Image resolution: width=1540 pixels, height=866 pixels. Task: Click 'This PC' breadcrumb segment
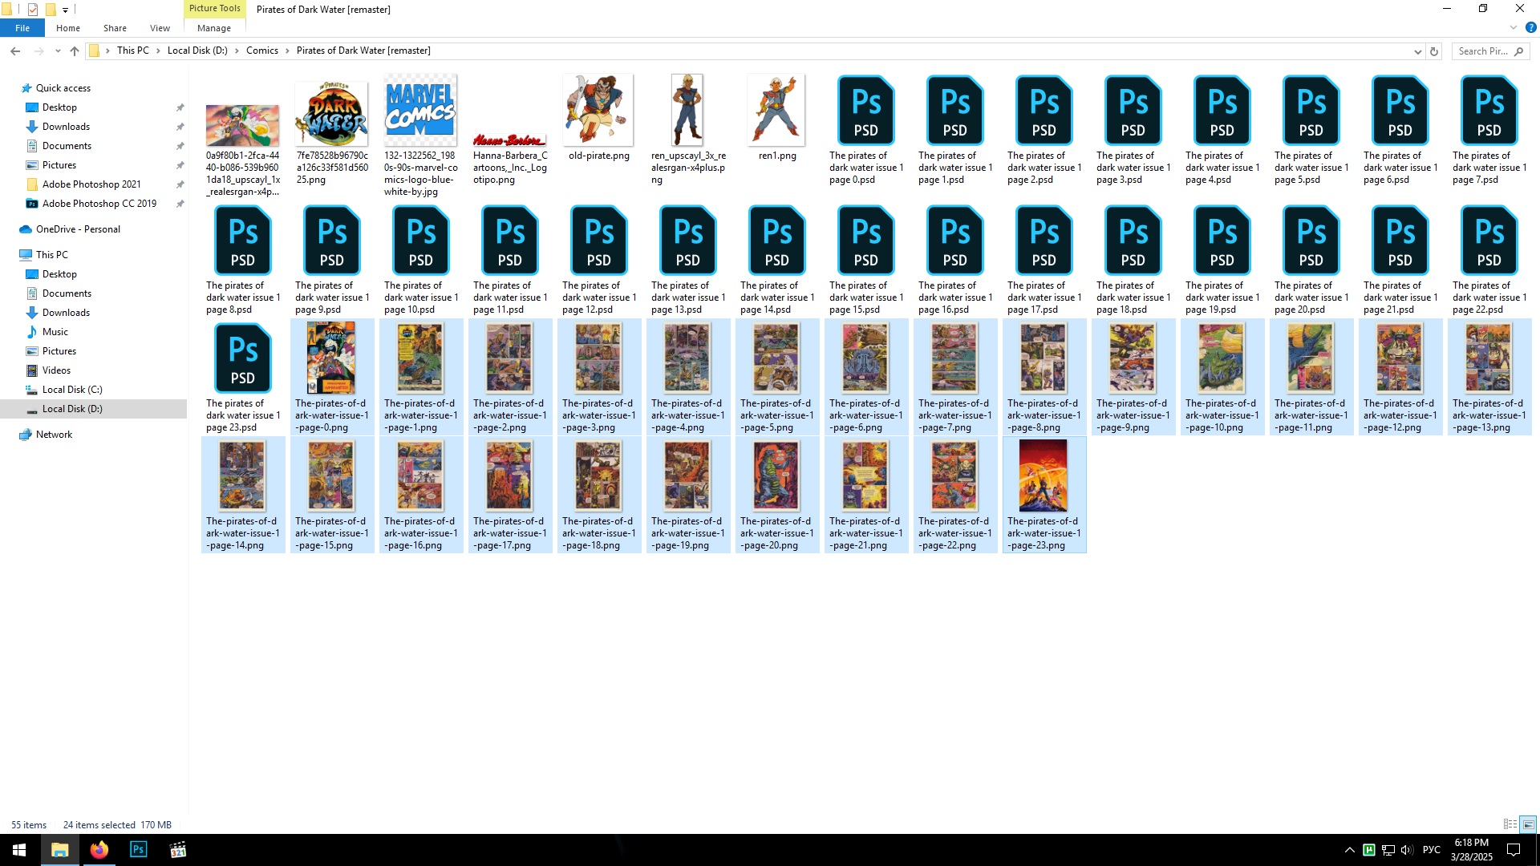click(132, 51)
